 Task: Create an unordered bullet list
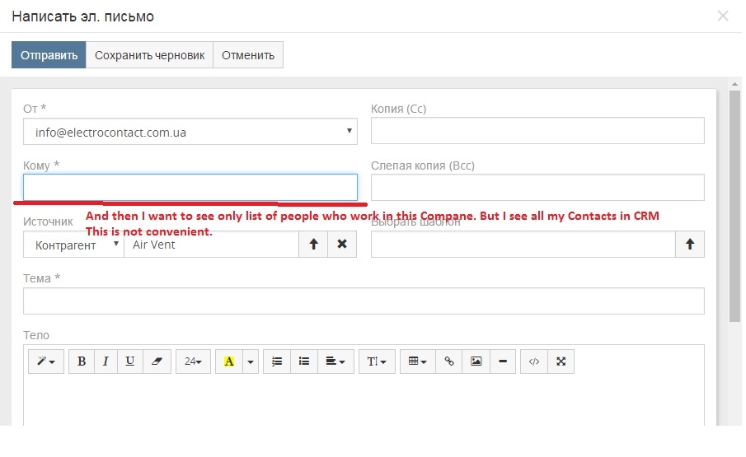pos(303,361)
